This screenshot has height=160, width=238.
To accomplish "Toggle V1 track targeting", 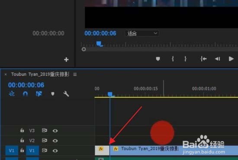I will [x=32, y=150].
